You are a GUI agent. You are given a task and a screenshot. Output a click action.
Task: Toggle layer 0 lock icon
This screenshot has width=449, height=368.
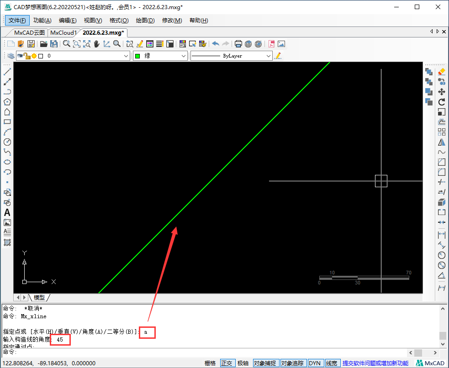pyautogui.click(x=27, y=56)
